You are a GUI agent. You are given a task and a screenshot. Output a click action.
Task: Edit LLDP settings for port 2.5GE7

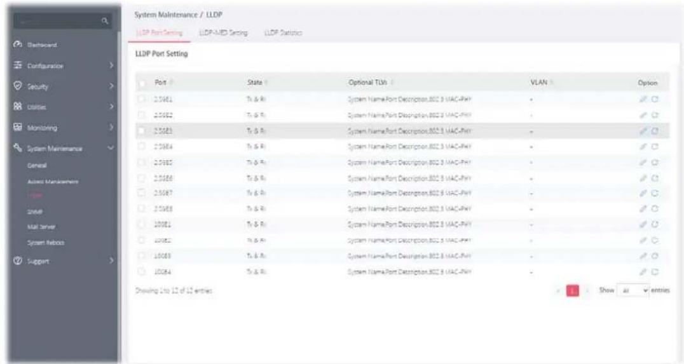coord(643,193)
